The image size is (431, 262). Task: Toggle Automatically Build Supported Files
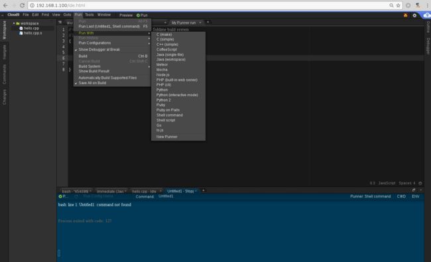tap(112, 78)
